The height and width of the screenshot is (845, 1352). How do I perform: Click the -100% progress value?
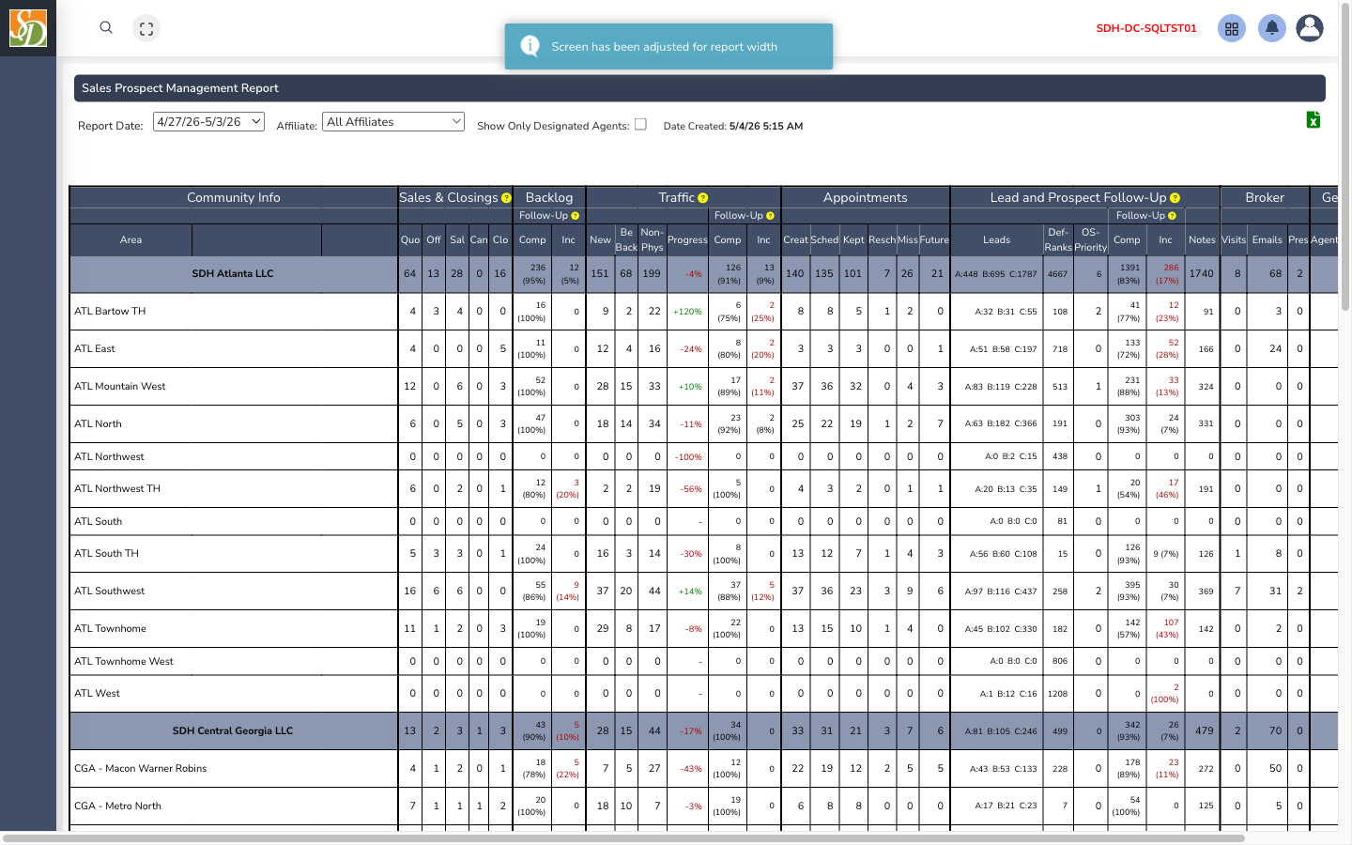click(x=689, y=457)
